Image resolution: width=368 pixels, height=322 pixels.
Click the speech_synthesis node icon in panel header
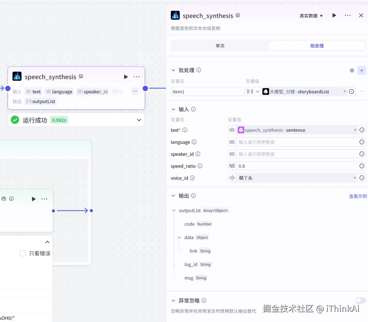pos(175,15)
